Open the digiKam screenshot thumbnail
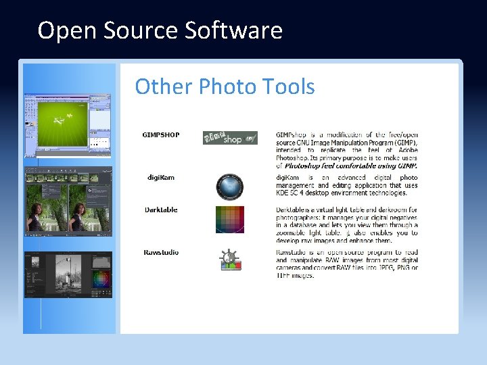Screen dimensions: 487x365 (68, 201)
